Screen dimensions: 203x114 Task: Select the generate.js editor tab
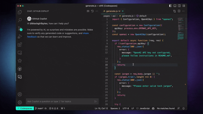[112, 11]
